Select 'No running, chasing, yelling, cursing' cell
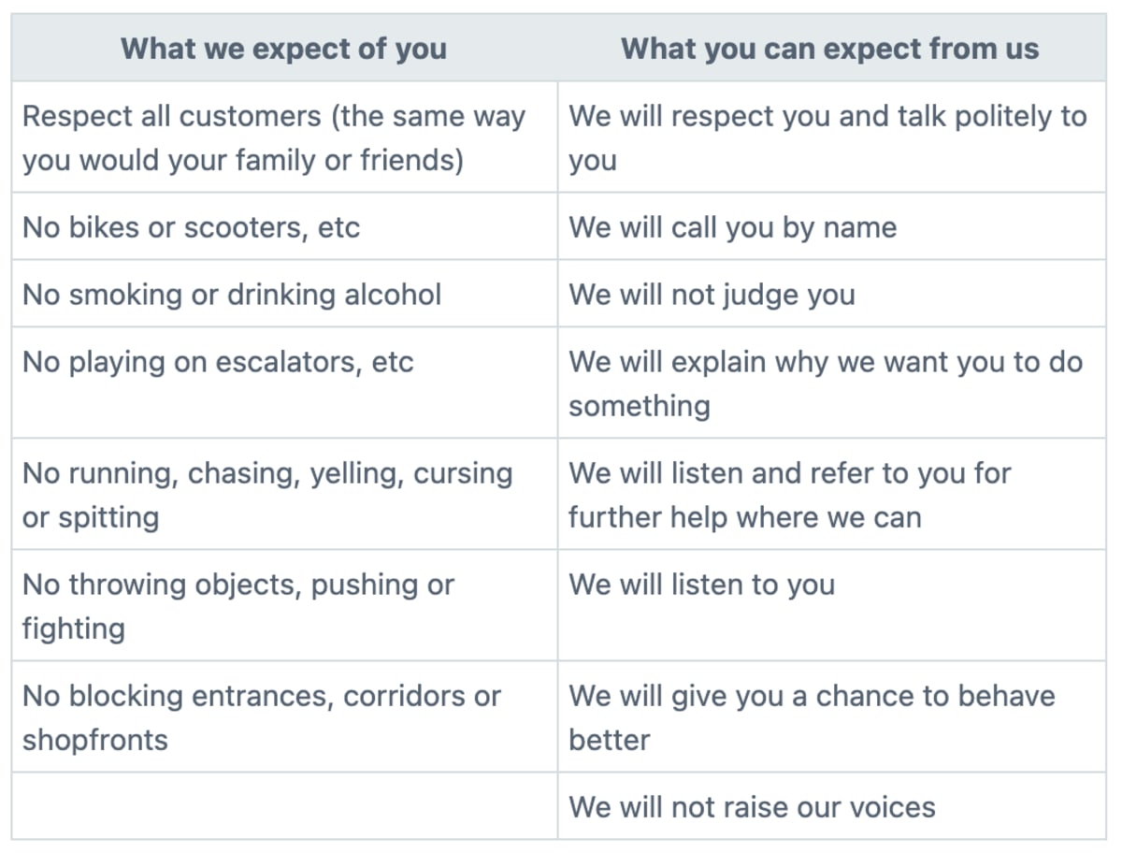Image resolution: width=1122 pixels, height=853 pixels. tap(284, 494)
